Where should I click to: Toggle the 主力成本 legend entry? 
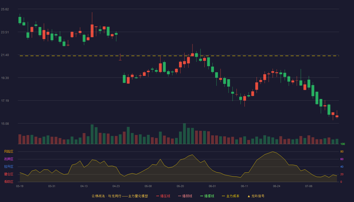coord(231,196)
